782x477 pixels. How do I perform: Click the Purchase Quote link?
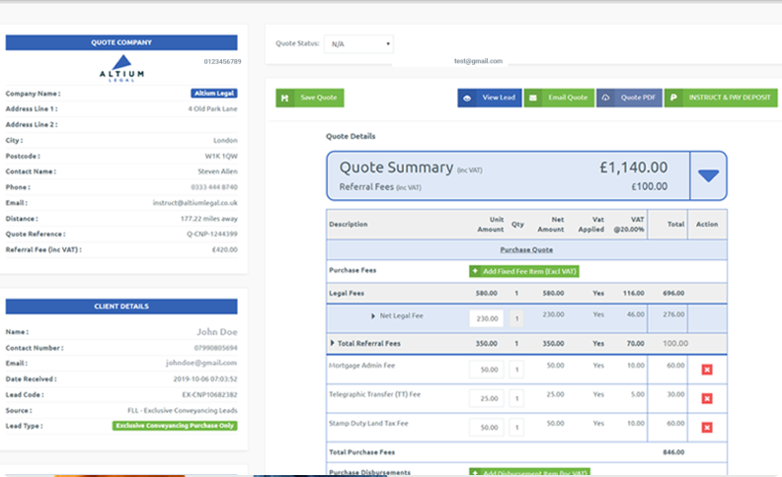(x=526, y=250)
